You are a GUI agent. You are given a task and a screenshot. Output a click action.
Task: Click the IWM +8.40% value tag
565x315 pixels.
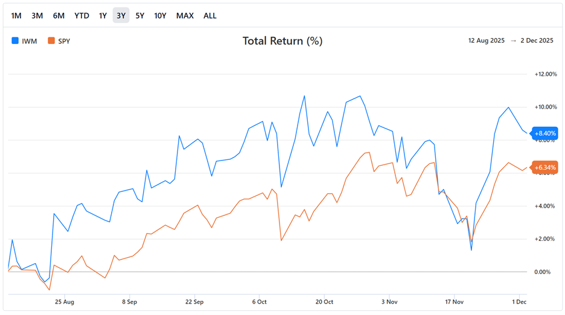coord(545,133)
